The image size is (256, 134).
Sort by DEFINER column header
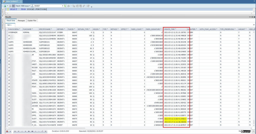pyautogui.click(x=62, y=29)
